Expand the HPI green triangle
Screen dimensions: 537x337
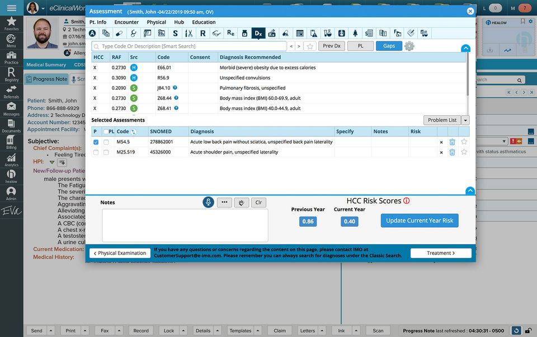(x=51, y=162)
